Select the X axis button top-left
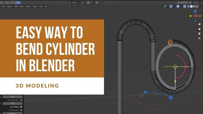 7,3
